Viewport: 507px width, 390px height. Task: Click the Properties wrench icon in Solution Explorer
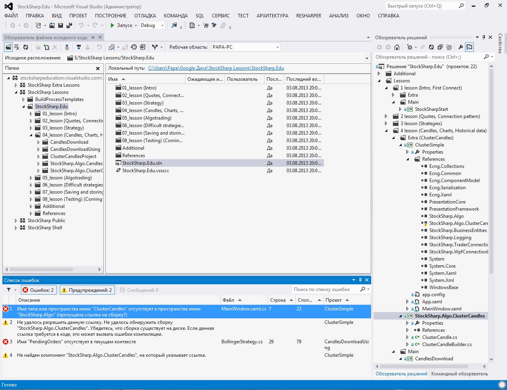click(461, 47)
